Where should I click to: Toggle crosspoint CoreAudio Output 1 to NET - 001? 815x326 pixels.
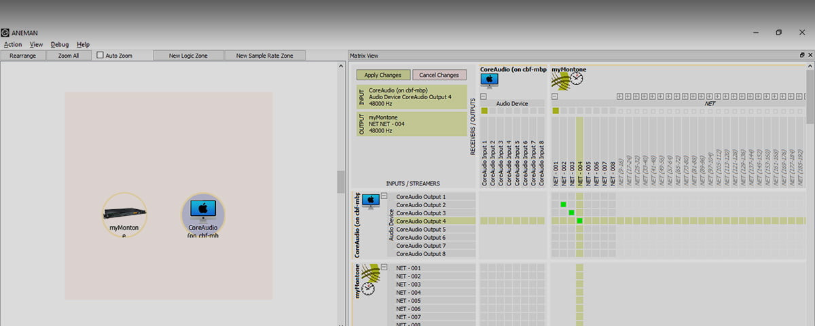pyautogui.click(x=555, y=196)
